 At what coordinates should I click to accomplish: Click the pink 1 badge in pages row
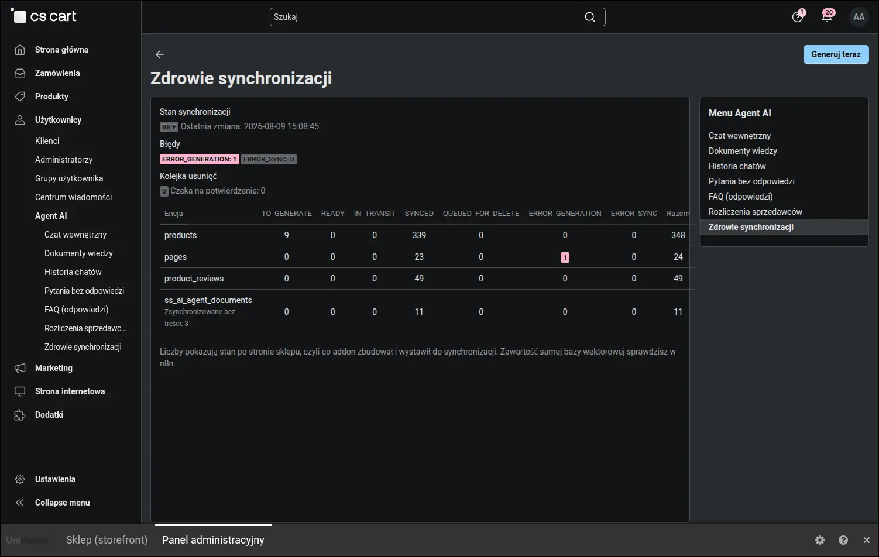coord(565,257)
